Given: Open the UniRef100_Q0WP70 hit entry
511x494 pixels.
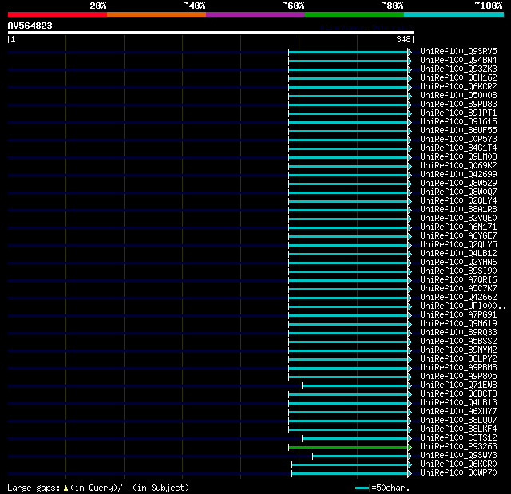Looking at the screenshot, I should [x=458, y=472].
